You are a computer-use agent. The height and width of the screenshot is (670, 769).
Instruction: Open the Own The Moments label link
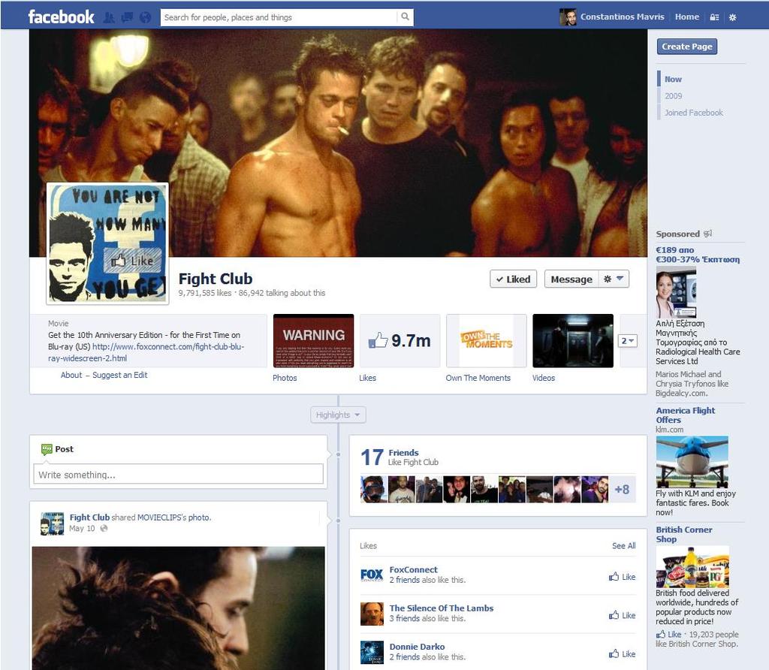click(x=478, y=378)
